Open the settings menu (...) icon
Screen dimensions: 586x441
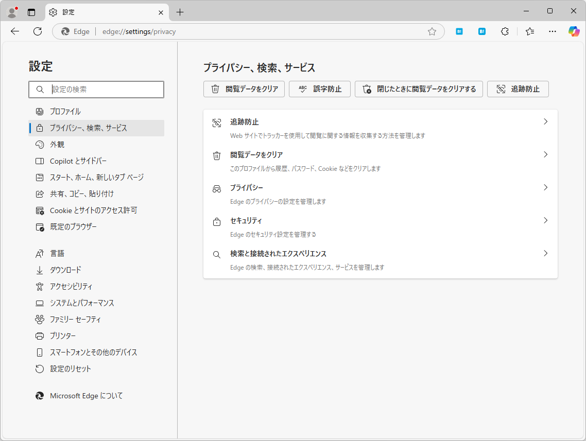coord(552,31)
